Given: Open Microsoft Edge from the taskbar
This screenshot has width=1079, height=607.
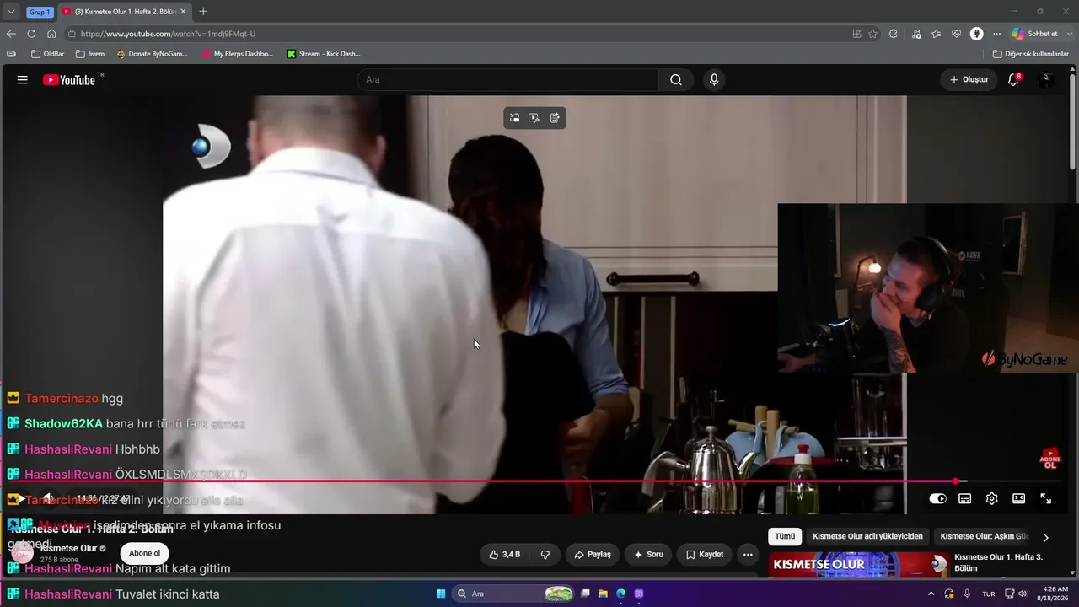Looking at the screenshot, I should (621, 594).
